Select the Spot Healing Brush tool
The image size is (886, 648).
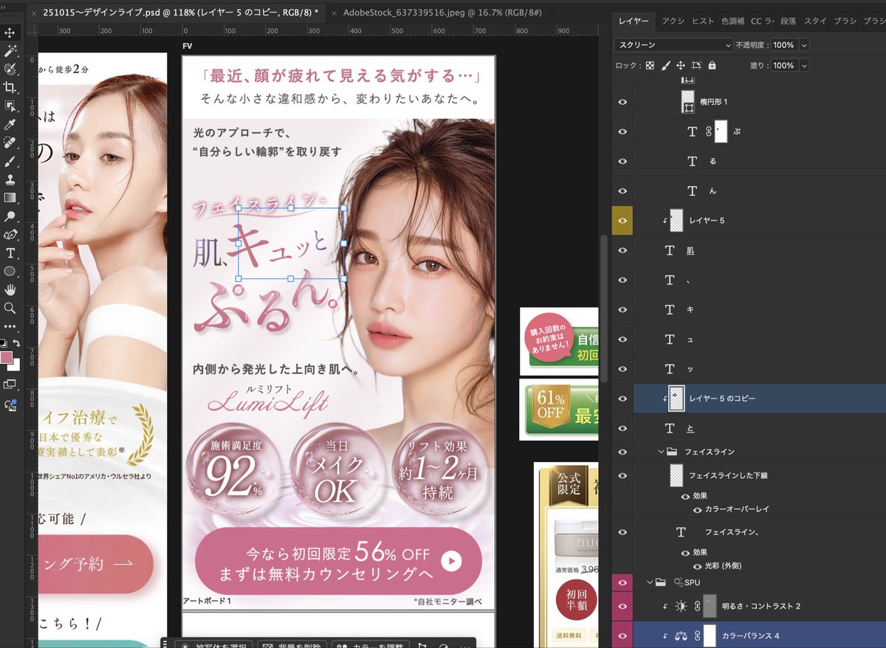point(10,142)
